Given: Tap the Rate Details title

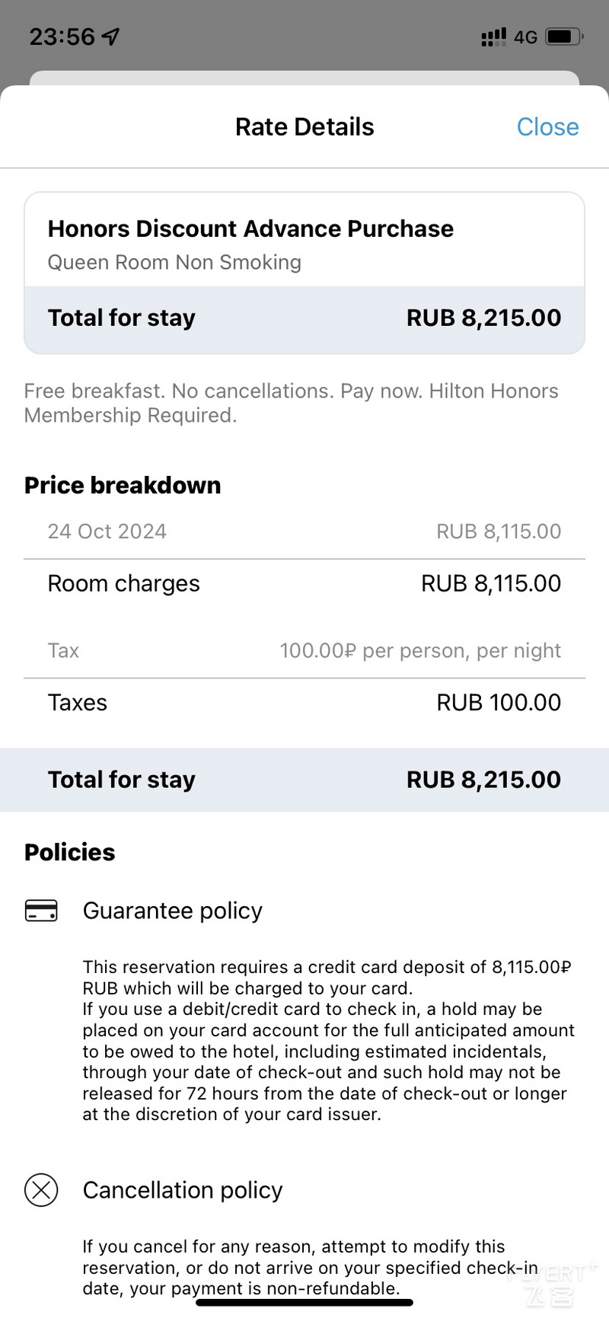Looking at the screenshot, I should point(304,126).
